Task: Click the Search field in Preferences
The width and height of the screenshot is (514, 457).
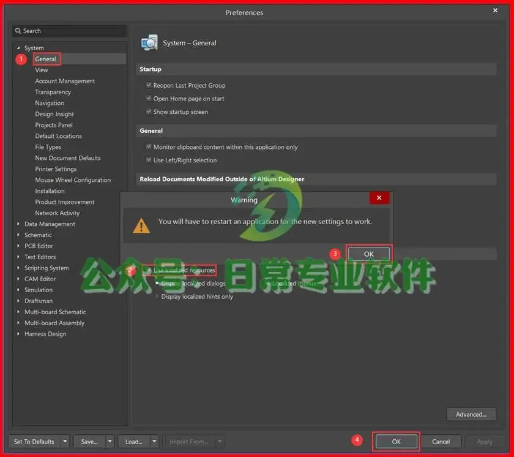Action: click(70, 31)
